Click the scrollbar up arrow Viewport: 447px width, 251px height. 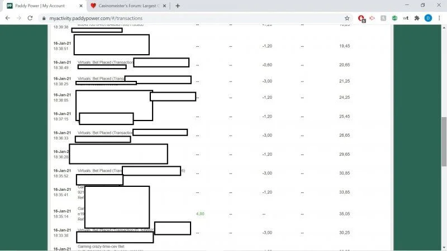[444, 27]
